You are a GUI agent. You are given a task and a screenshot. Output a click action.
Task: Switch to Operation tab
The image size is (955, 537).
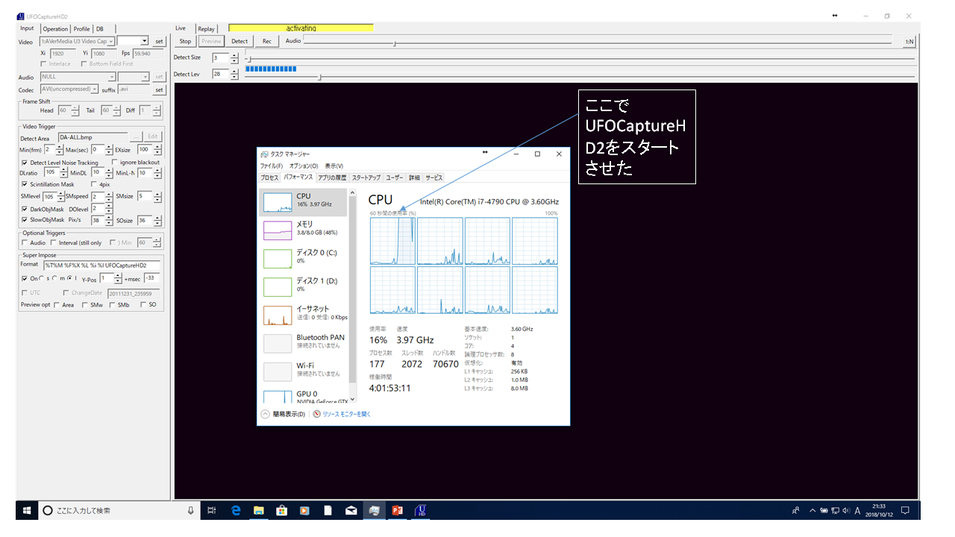click(x=54, y=29)
